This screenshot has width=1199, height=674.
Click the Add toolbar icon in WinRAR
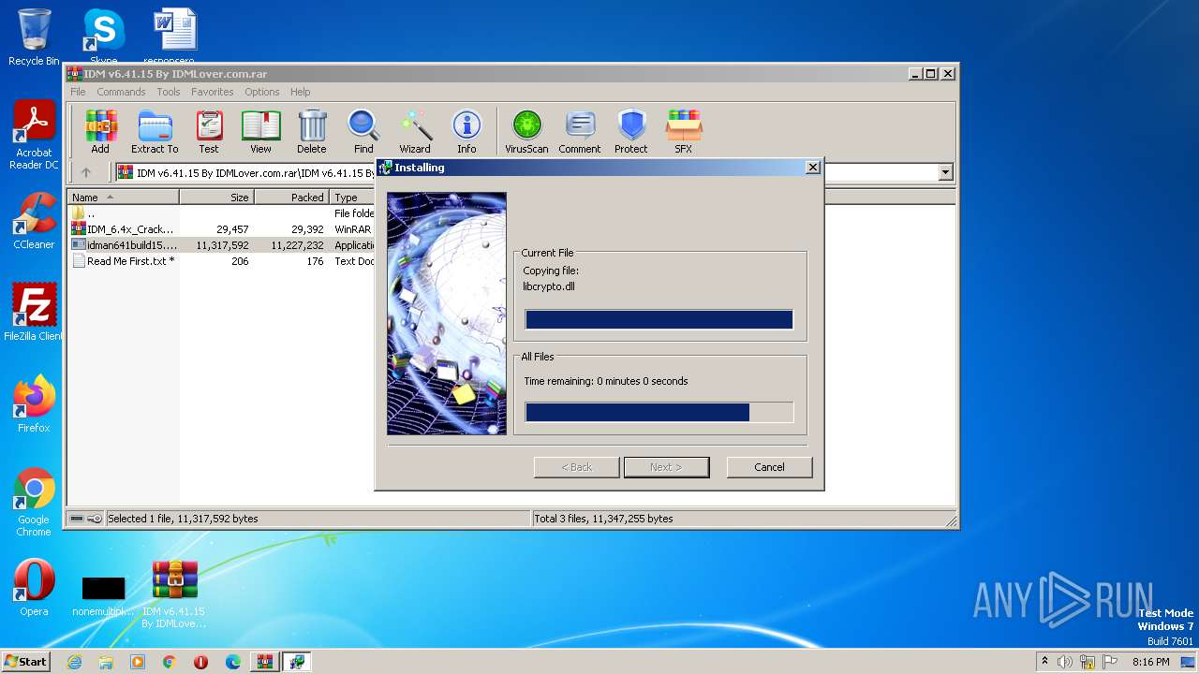pyautogui.click(x=100, y=132)
